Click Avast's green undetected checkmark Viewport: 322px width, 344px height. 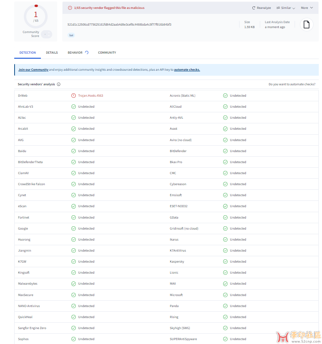pyautogui.click(x=225, y=129)
